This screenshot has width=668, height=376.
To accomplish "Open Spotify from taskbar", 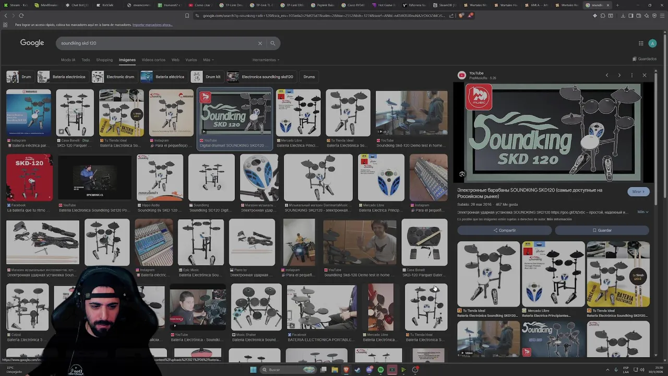I will pyautogui.click(x=380, y=370).
